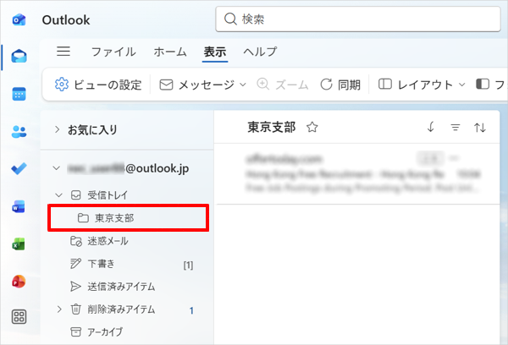
Task: Select the 表示 tab
Action: pyautogui.click(x=215, y=52)
